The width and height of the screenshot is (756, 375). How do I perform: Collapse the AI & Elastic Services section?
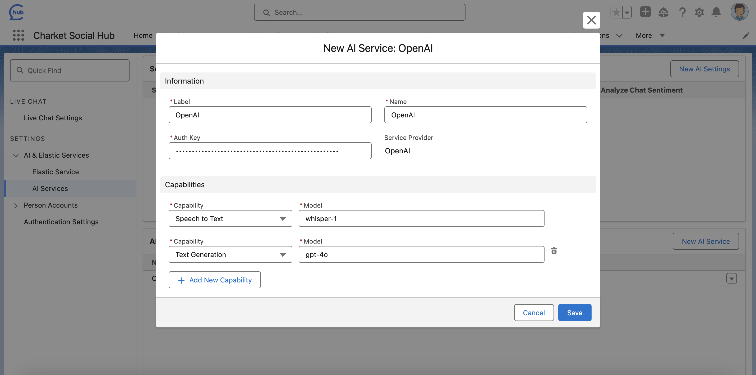coord(16,155)
